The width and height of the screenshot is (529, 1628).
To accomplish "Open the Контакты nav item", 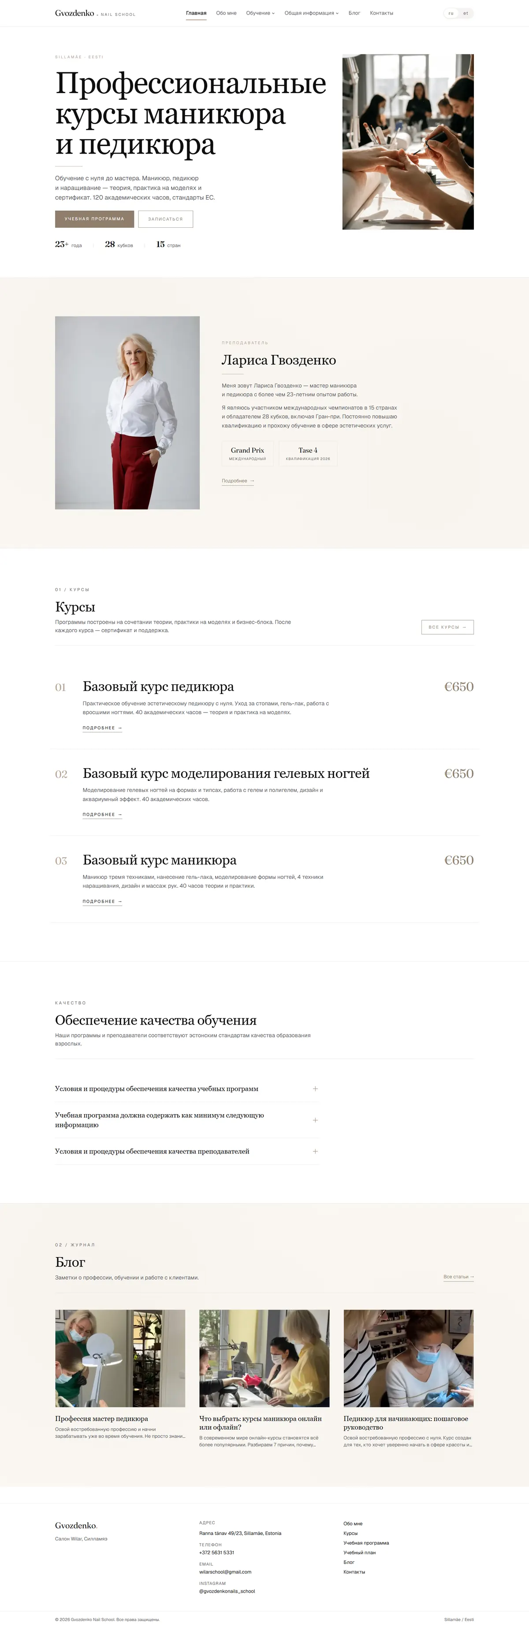I will 381,13.
